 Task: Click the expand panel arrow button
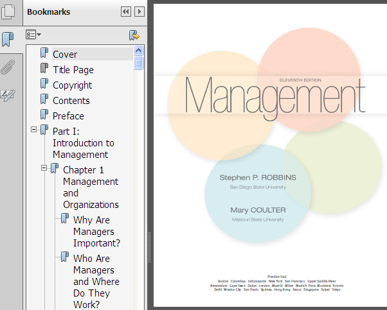[x=139, y=12]
